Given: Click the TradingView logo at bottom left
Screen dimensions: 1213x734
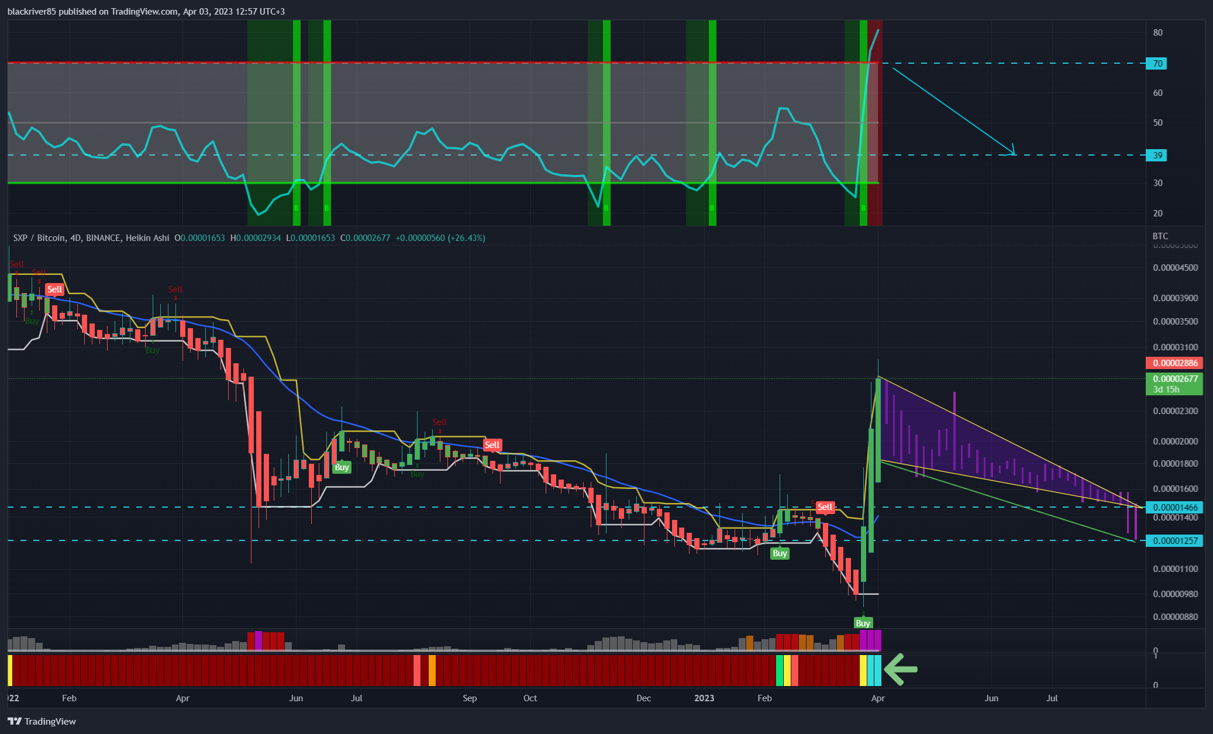Looking at the screenshot, I should point(42,721).
